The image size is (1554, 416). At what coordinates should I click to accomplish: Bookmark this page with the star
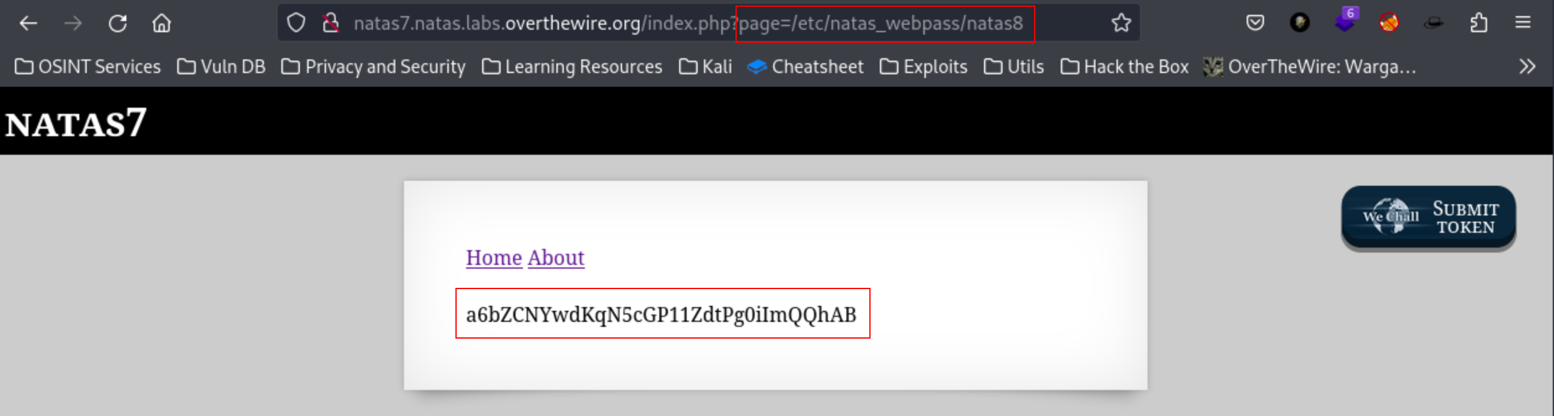tap(1121, 24)
